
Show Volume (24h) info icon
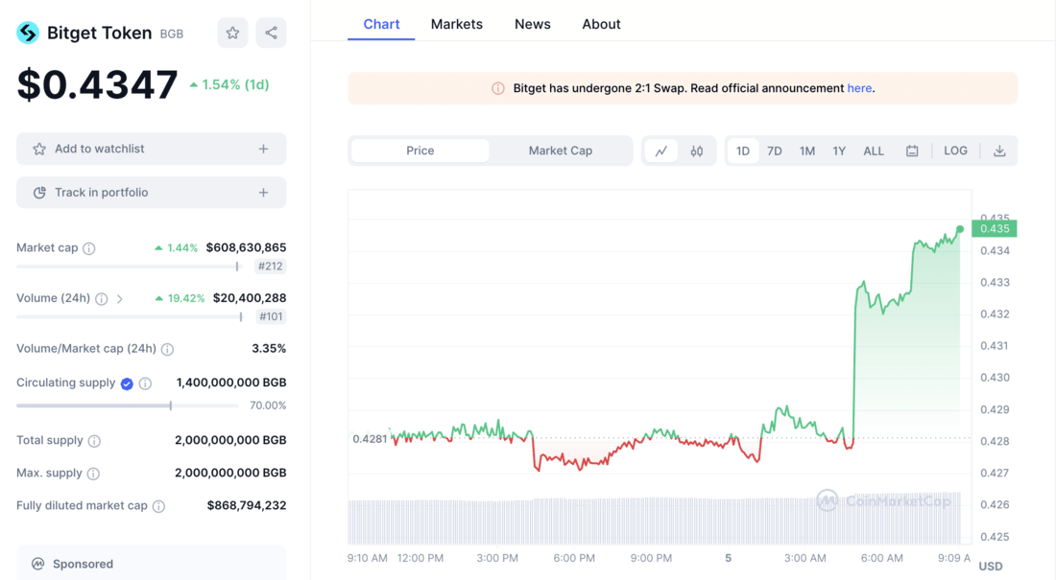click(102, 299)
